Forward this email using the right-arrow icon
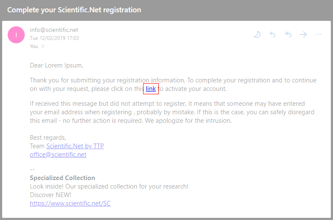Viewport: 333px width, 220px height. 303,35
